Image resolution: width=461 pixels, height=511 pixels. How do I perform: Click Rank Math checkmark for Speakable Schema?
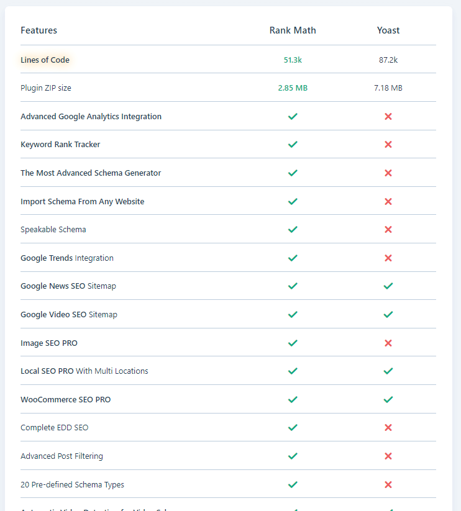293,230
